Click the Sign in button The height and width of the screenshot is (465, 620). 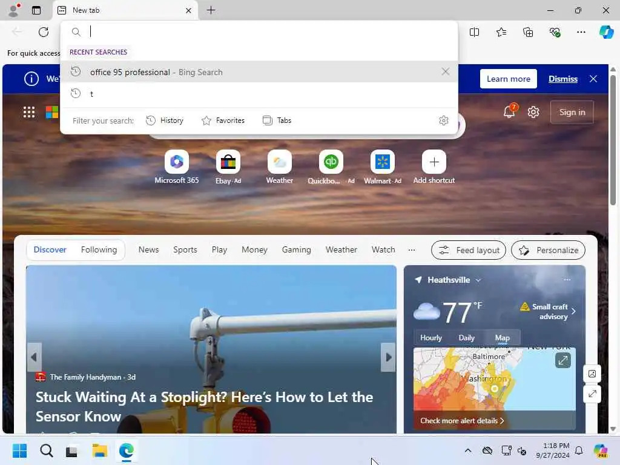coord(572,112)
